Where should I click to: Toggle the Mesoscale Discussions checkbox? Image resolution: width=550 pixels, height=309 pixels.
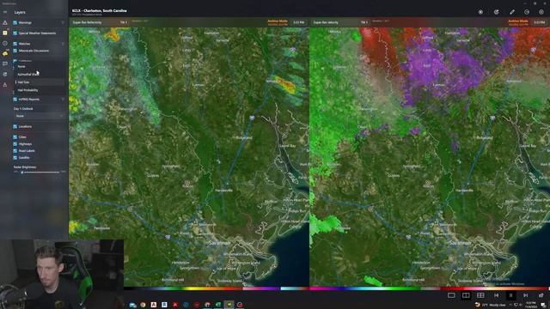pos(15,51)
